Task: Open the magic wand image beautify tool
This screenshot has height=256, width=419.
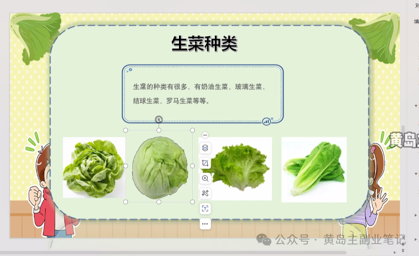Action: [x=205, y=193]
